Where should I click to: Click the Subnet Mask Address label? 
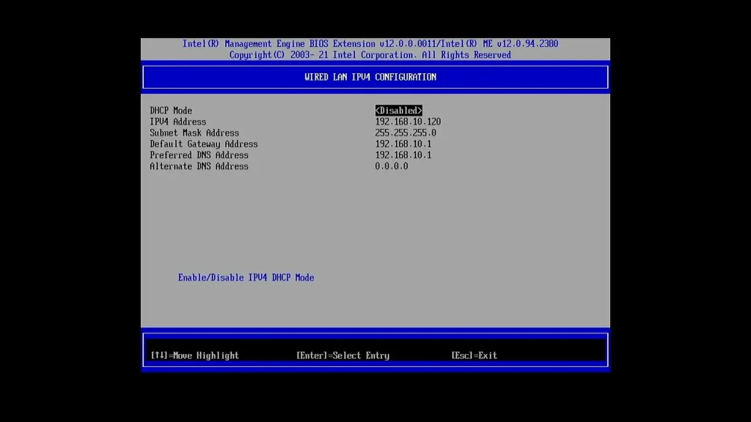point(194,133)
